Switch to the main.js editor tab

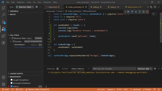pos(113,7)
